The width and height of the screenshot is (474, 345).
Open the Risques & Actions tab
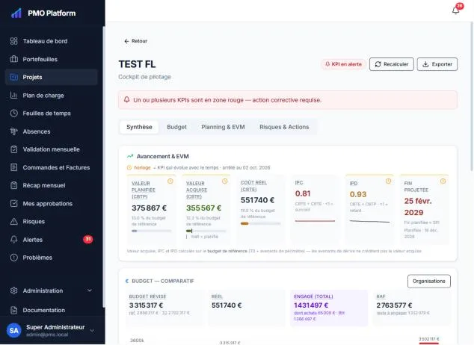(284, 127)
